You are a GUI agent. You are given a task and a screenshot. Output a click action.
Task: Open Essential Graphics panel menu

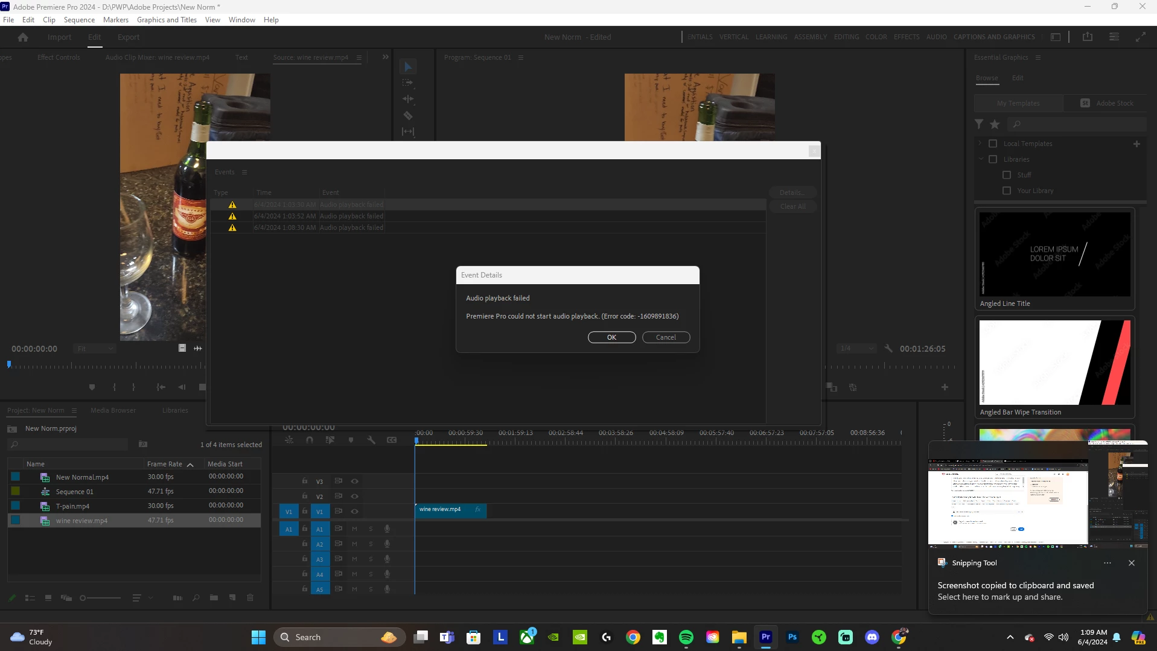point(1038,58)
